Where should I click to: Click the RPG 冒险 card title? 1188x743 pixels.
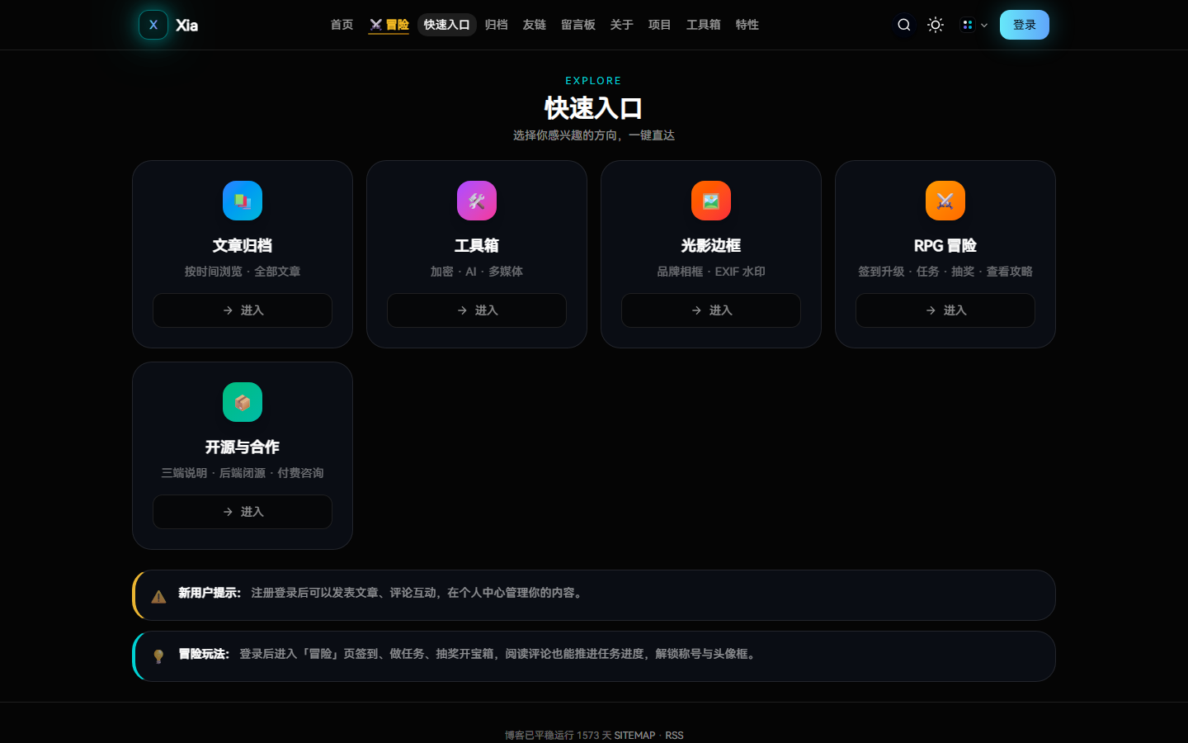click(x=945, y=245)
